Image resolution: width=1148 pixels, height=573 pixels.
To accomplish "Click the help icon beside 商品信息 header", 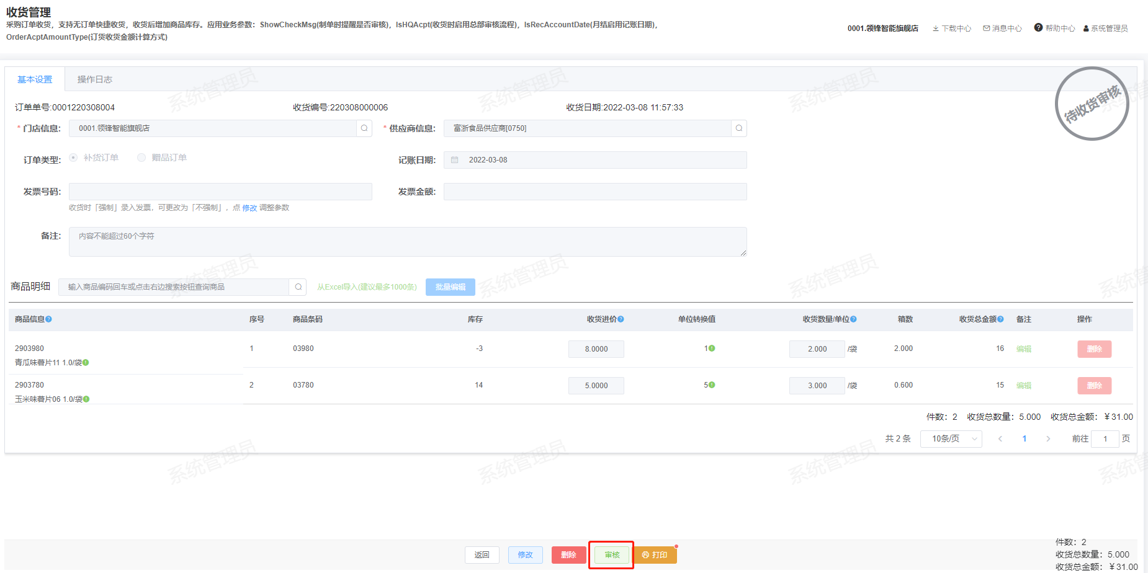I will [48, 319].
